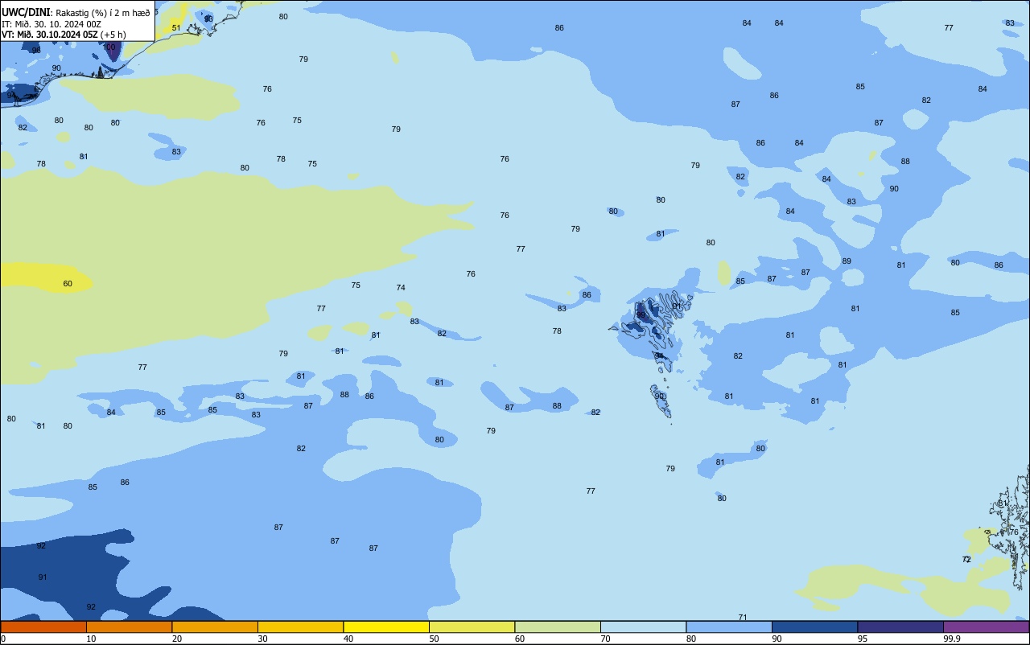Image resolution: width=1030 pixels, height=645 pixels.
Task: Pick the golden 30–40 legend color segment
Action: 300,627
